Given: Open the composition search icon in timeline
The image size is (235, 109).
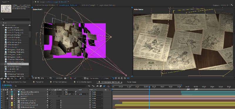Looking at the screenshot, I should [16, 86].
